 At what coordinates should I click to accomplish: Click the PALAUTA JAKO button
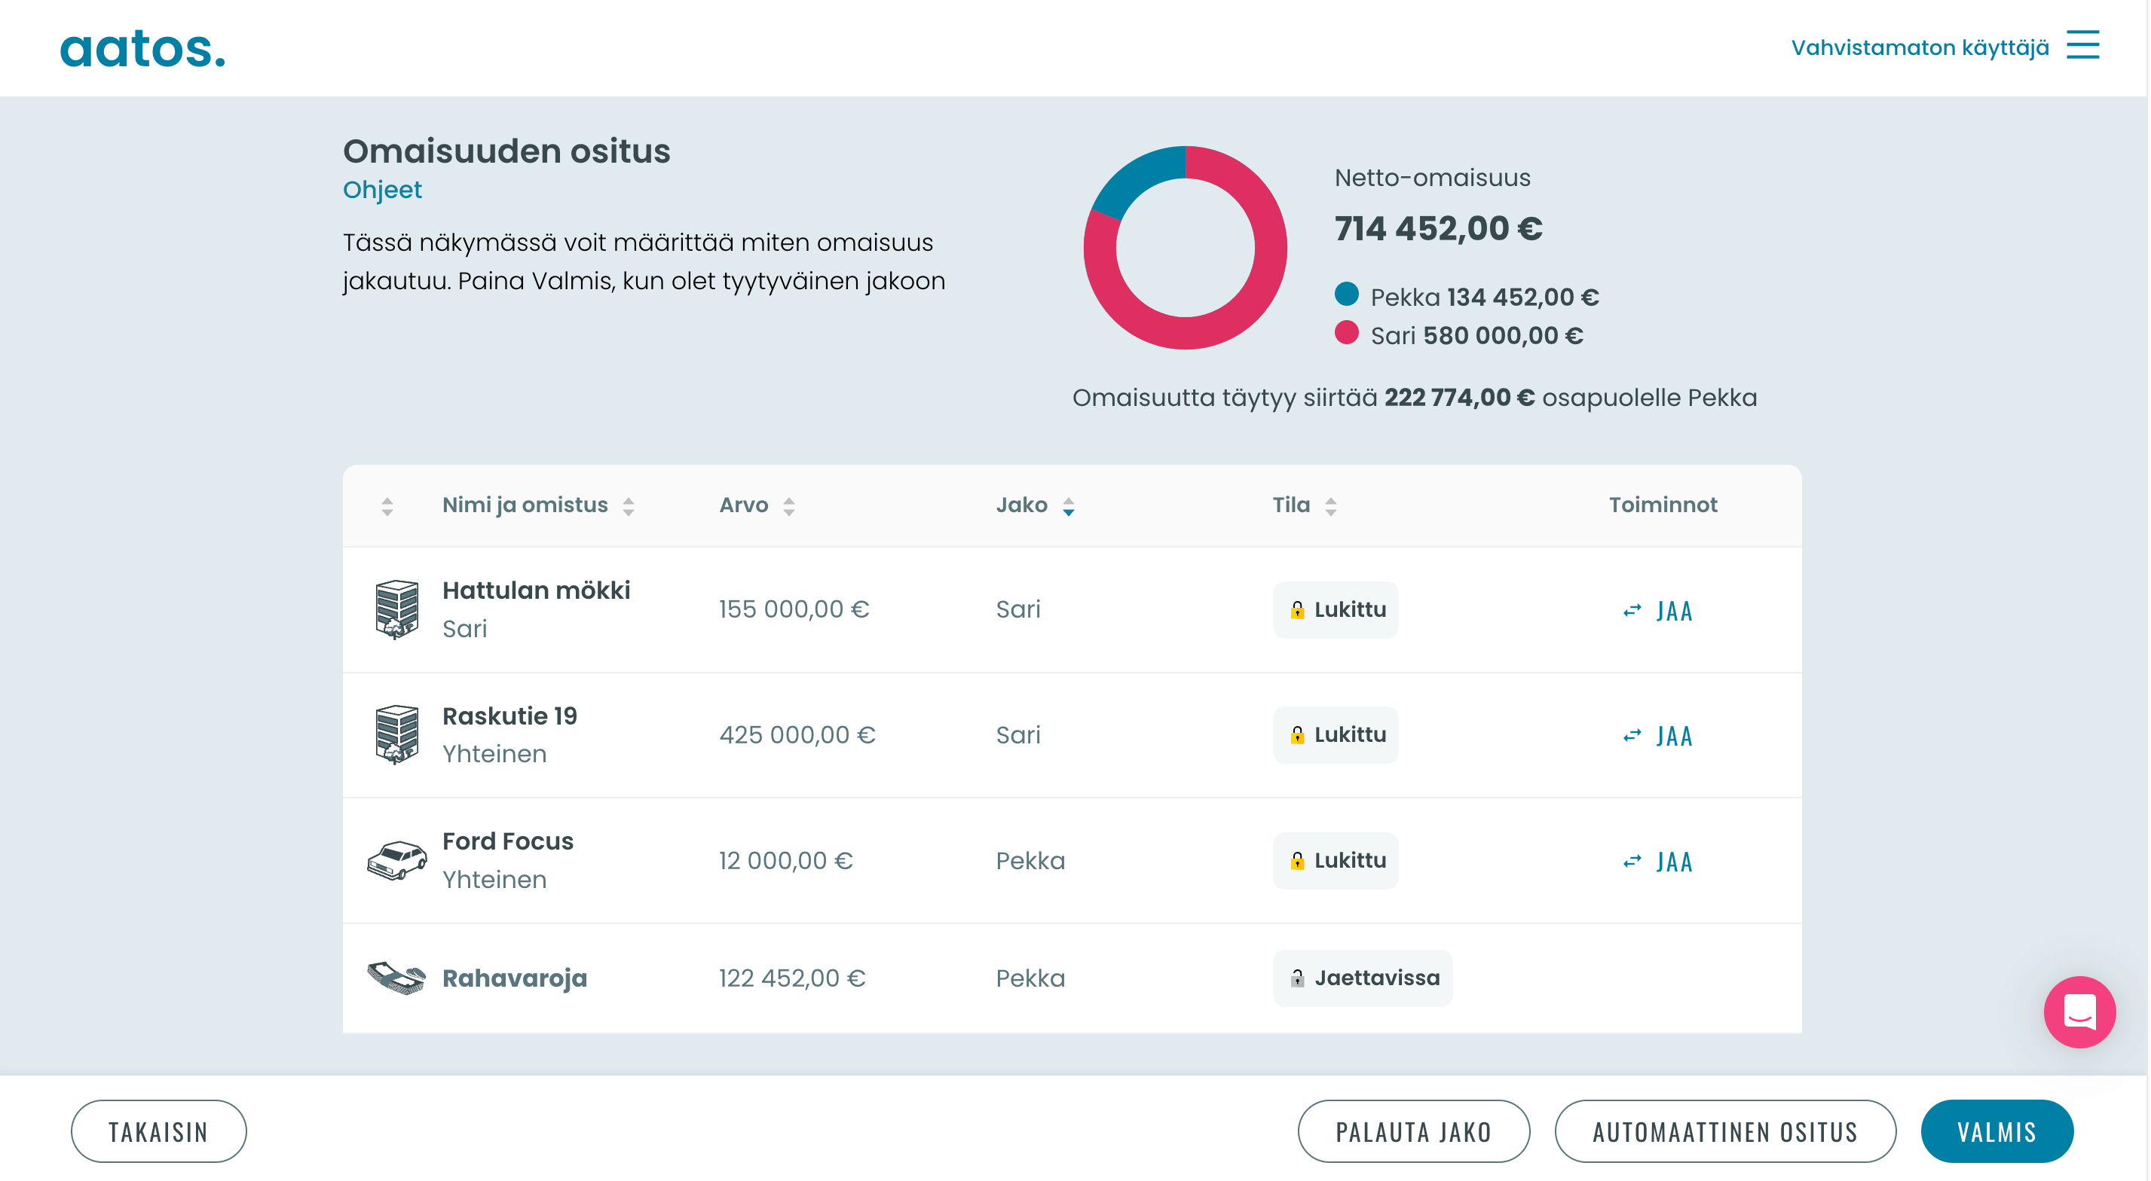[x=1413, y=1131]
